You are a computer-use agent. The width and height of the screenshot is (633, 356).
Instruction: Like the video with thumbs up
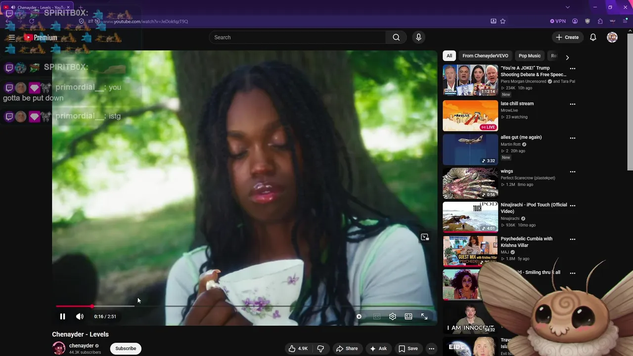[298, 349]
